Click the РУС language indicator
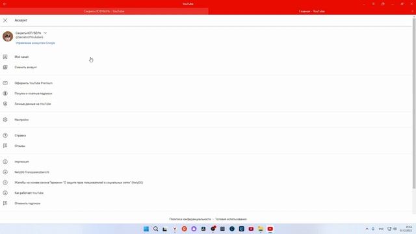 381,229
